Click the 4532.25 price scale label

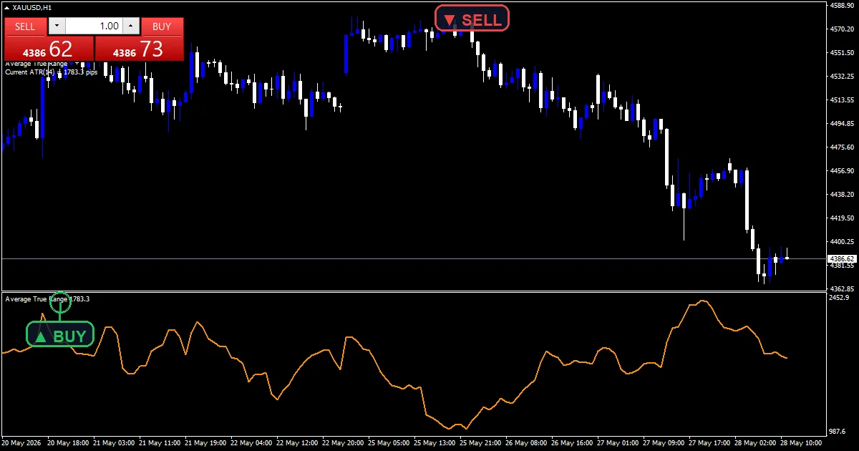tap(842, 76)
